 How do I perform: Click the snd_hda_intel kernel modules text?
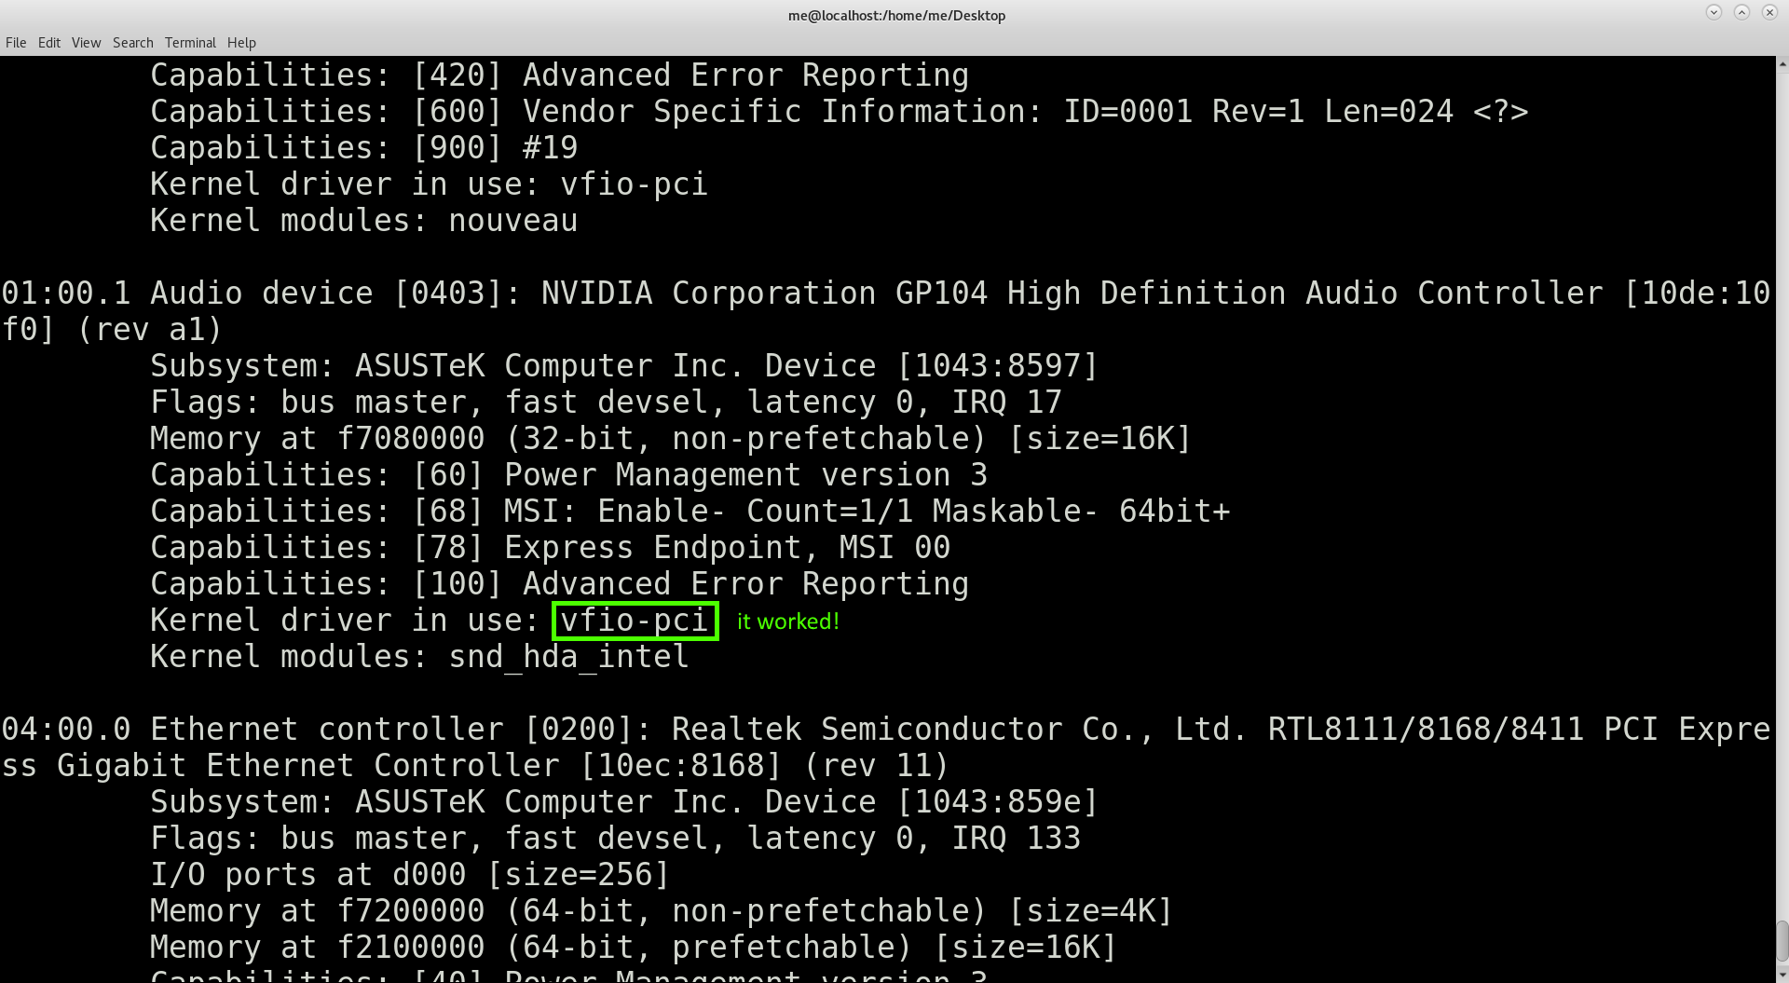point(566,656)
